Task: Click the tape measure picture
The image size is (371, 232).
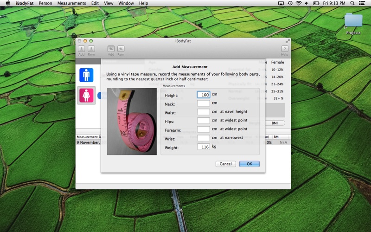Action: (x=132, y=122)
